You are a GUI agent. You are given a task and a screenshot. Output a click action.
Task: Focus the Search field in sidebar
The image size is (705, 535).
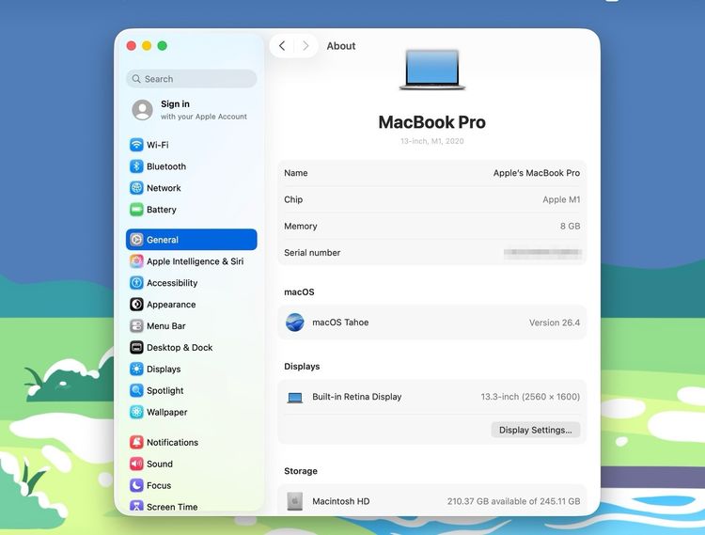click(192, 79)
